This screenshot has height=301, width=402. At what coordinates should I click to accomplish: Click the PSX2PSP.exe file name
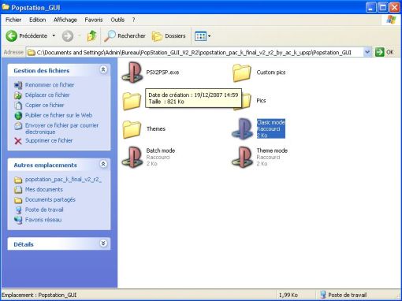162,72
